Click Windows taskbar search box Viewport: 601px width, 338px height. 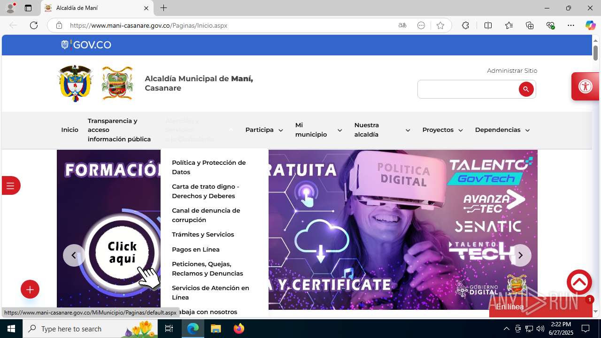[90, 329]
